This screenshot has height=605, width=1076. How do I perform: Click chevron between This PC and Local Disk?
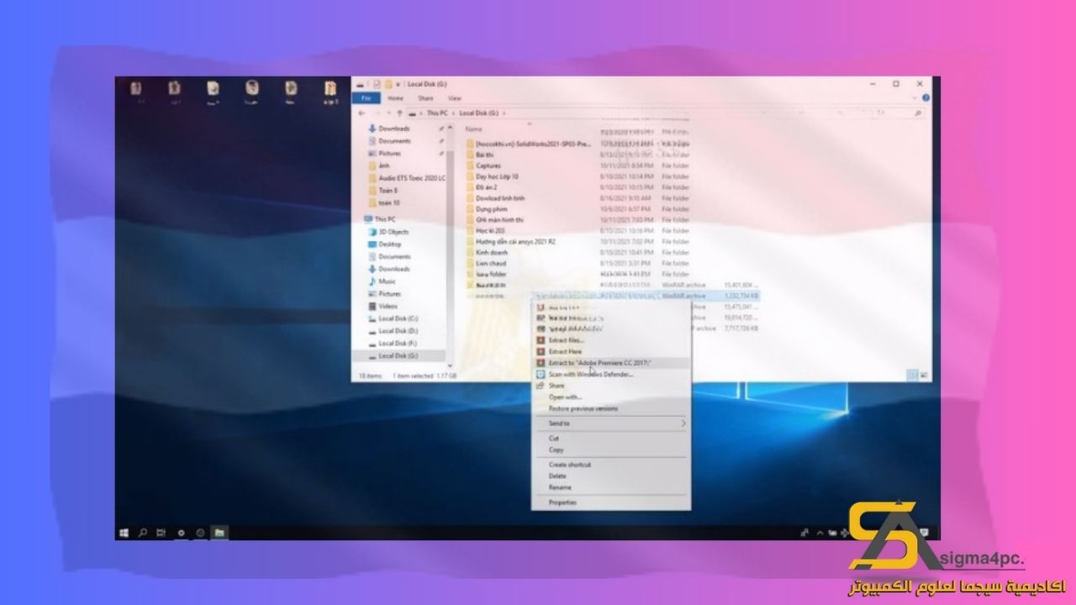454,113
